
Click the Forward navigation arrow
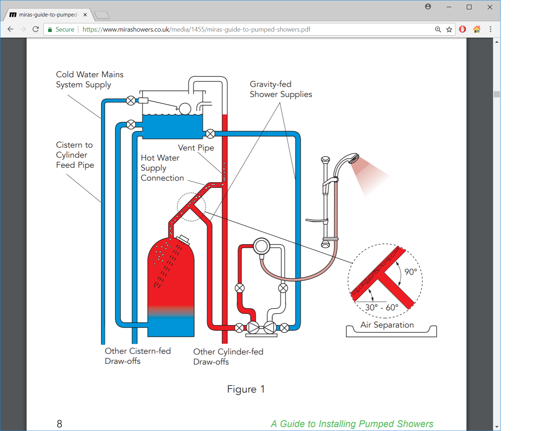23,29
